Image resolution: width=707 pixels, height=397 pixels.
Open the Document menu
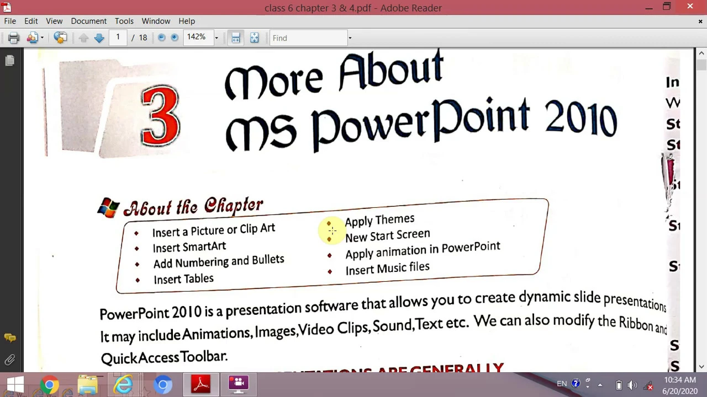tap(88, 21)
